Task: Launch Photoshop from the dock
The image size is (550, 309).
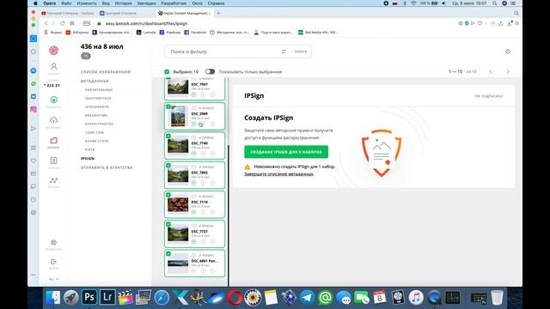Action: pyautogui.click(x=89, y=298)
